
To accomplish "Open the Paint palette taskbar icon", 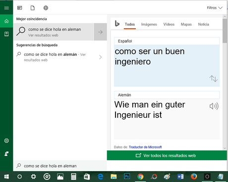I will pyautogui.click(x=167, y=177).
